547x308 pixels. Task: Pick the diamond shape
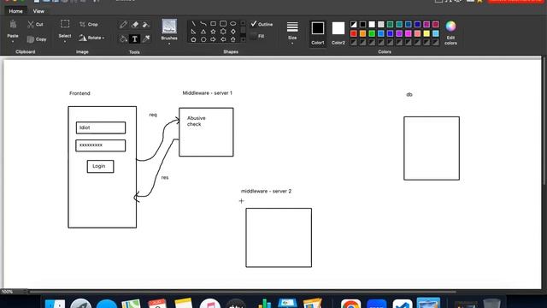point(233,32)
